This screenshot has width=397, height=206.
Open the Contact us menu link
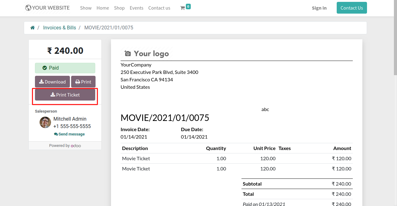pos(159,8)
